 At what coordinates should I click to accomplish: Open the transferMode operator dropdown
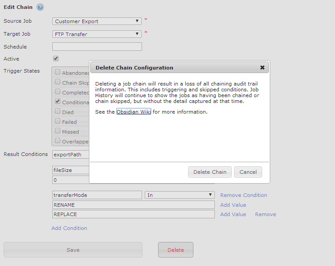click(180, 195)
